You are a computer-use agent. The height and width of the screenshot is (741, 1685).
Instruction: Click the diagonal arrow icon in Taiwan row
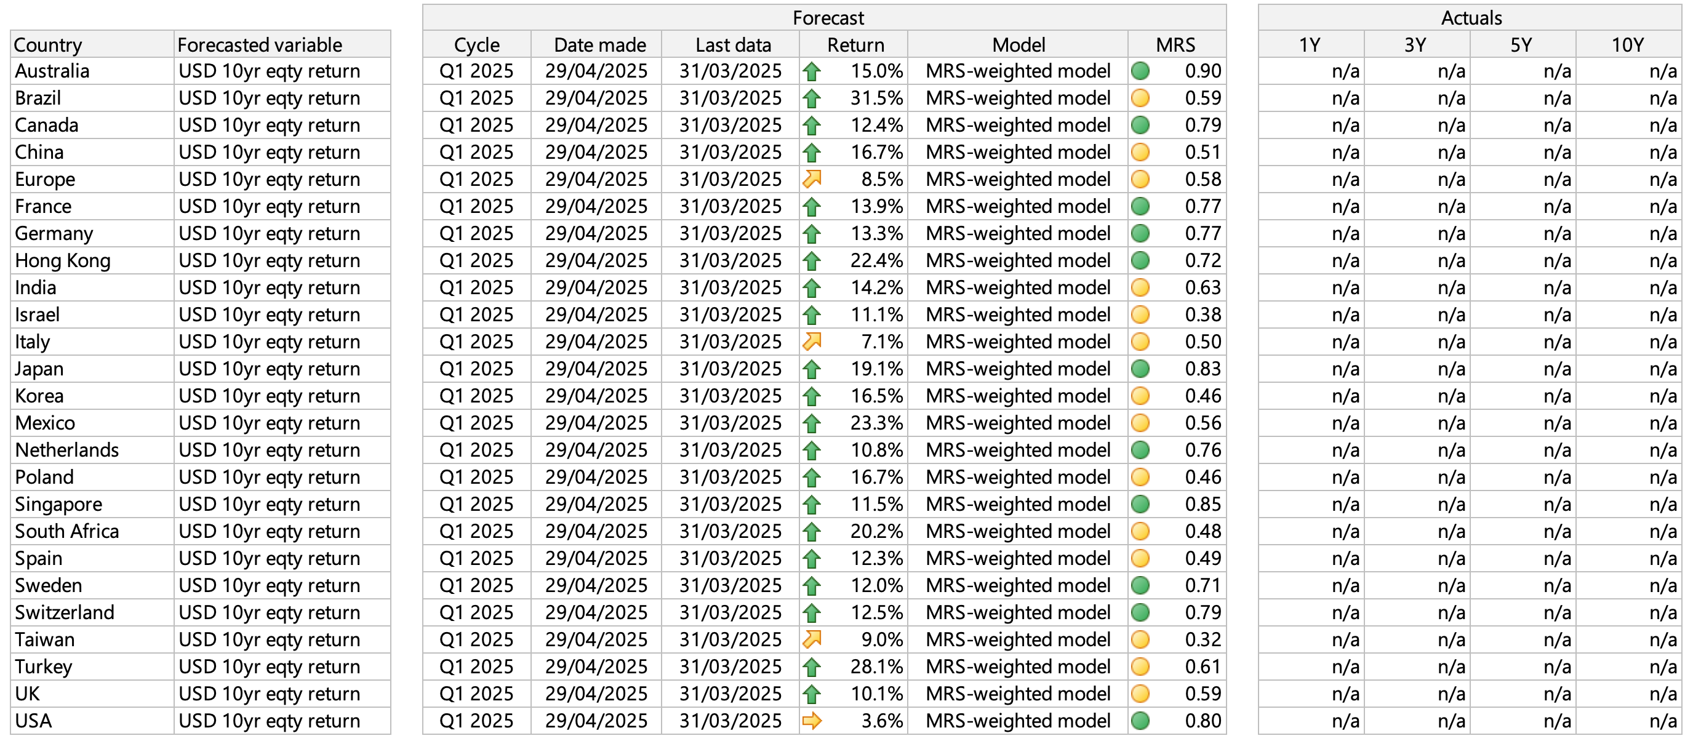tap(812, 639)
